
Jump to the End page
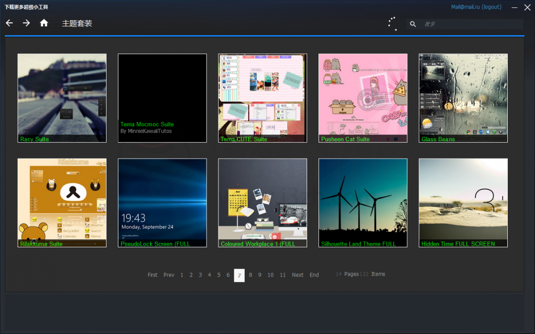pyautogui.click(x=314, y=275)
